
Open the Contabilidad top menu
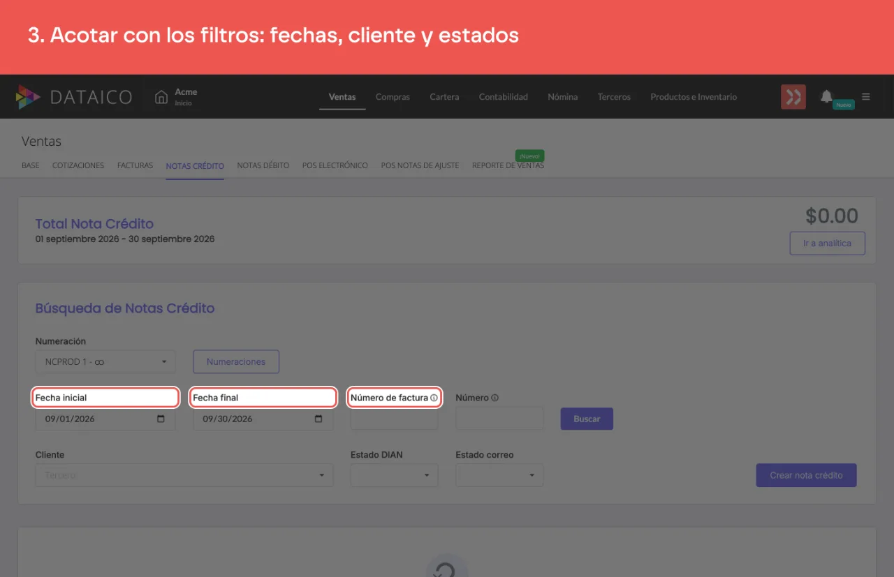coord(504,97)
